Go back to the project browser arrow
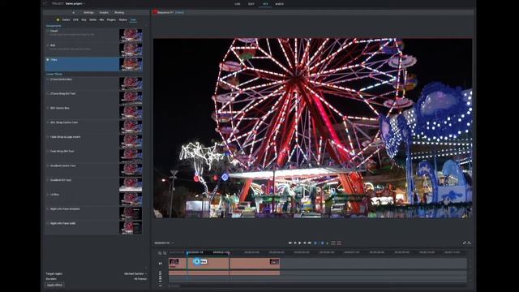Viewport: 519px width, 292px height. [45, 3]
